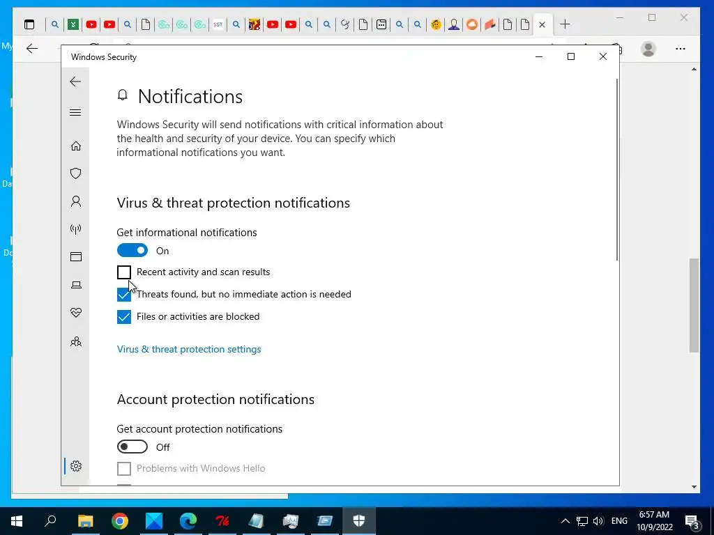This screenshot has height=535, width=714.
Task: Open the Home section in sidebar
Action: pyautogui.click(x=76, y=146)
